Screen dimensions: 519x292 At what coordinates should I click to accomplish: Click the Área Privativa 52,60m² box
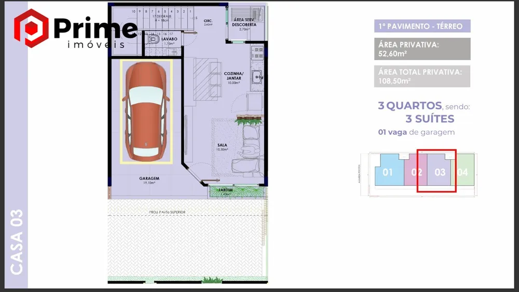[422, 49]
